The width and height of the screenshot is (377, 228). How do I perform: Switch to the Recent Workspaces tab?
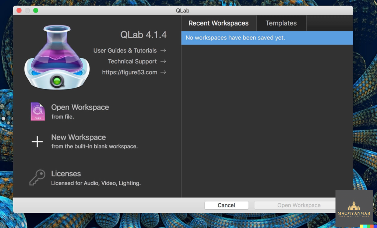point(219,23)
